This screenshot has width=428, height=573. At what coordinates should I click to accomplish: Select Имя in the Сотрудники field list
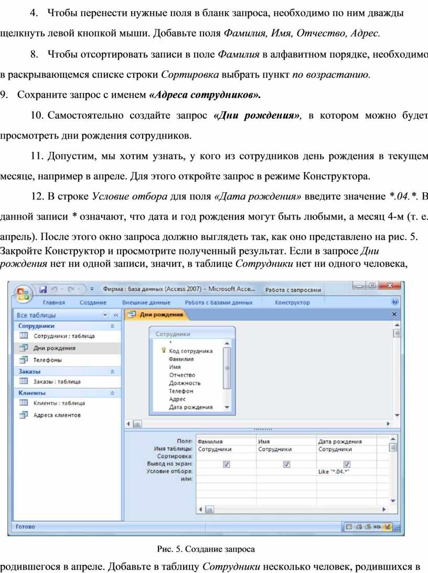tap(175, 367)
